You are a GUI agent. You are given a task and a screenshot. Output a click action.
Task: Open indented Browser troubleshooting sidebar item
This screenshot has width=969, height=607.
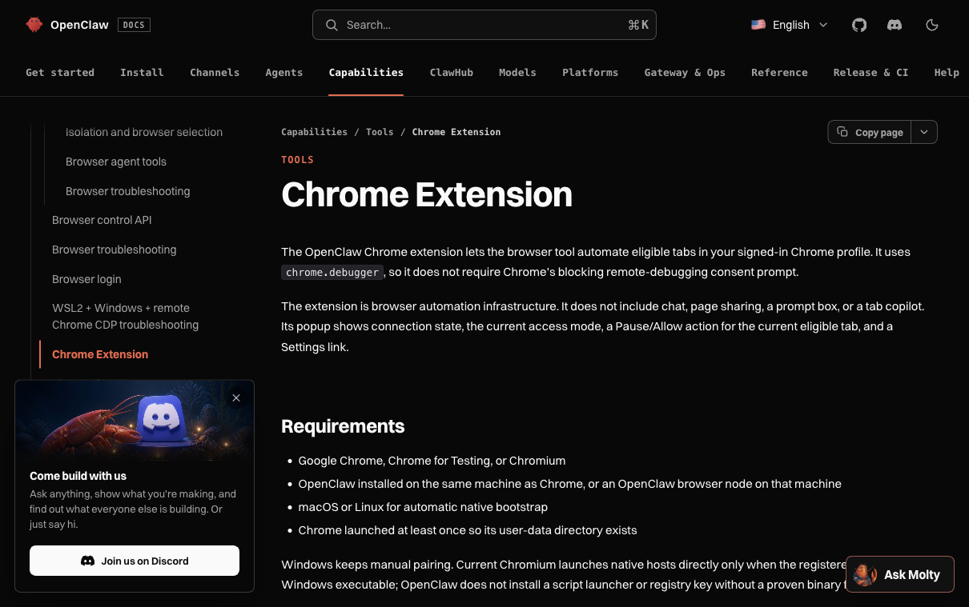click(x=128, y=191)
